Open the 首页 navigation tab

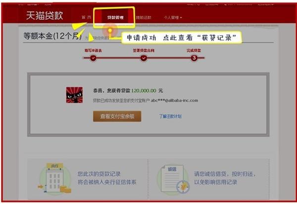[x=86, y=17]
